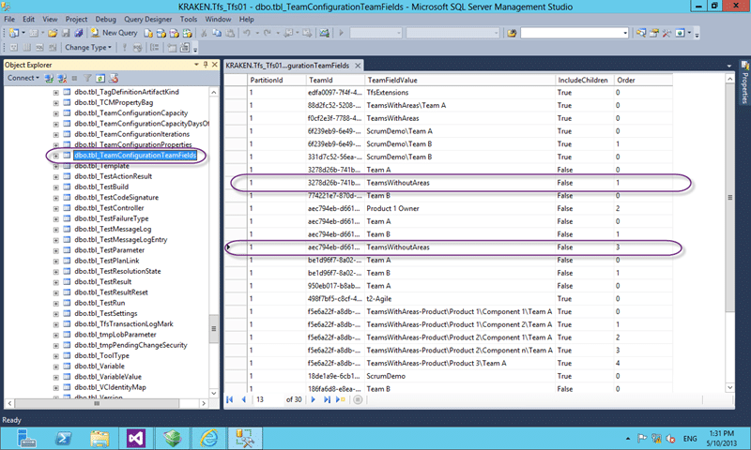Click the Save All toolbar icon

(79, 33)
